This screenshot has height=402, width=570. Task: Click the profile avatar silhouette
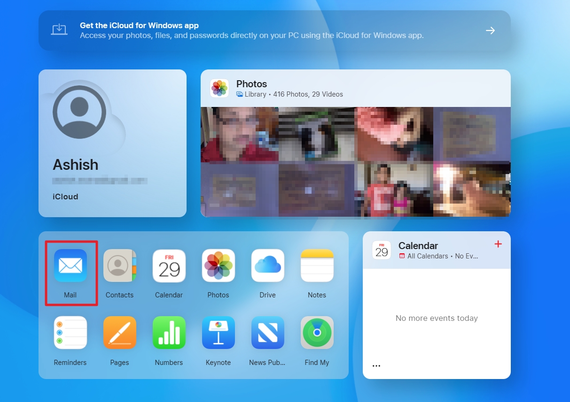[79, 112]
